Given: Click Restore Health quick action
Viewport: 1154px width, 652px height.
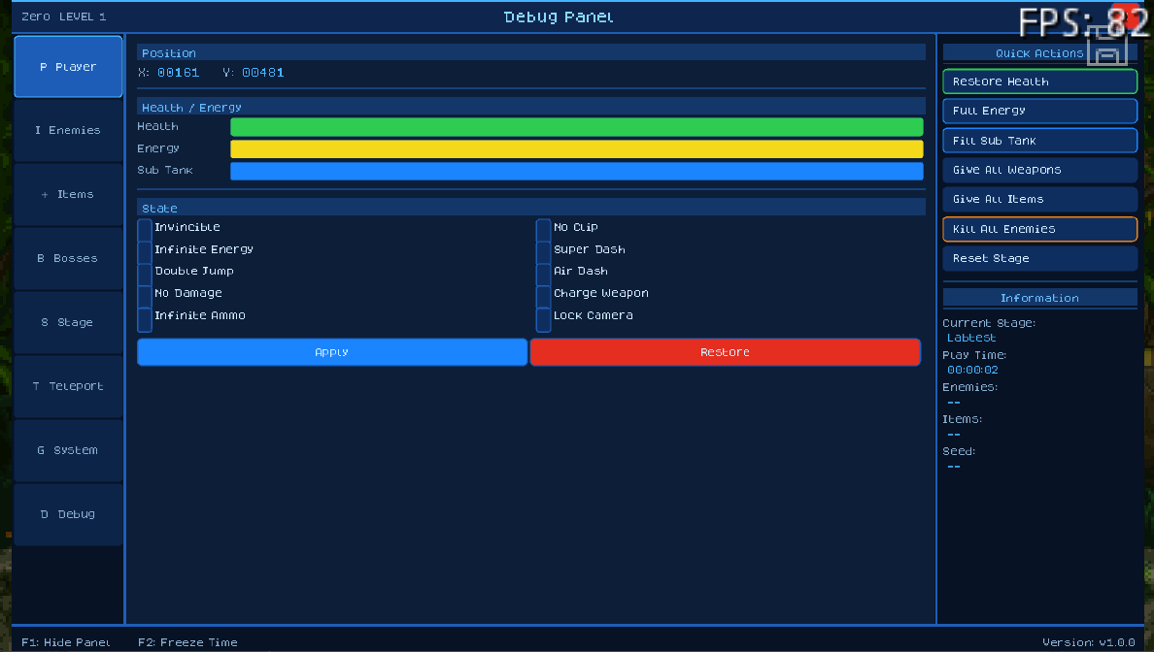Looking at the screenshot, I should 1040,81.
